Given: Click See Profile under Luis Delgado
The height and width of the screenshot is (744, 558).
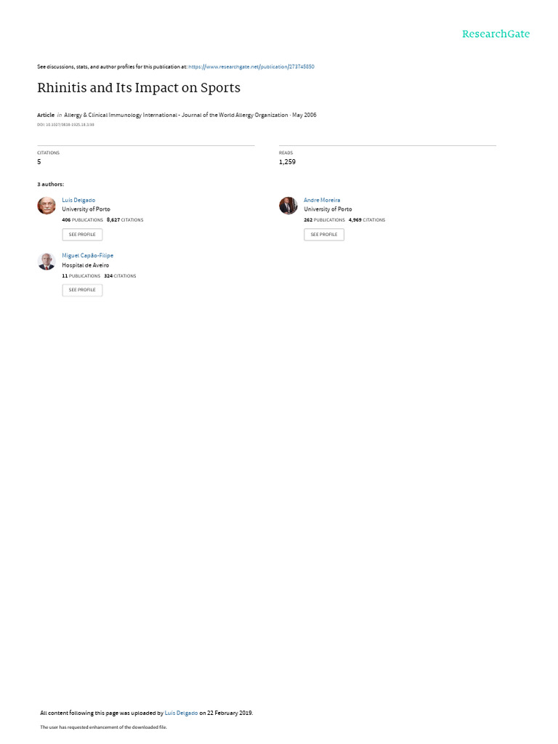Looking at the screenshot, I should click(x=82, y=235).
